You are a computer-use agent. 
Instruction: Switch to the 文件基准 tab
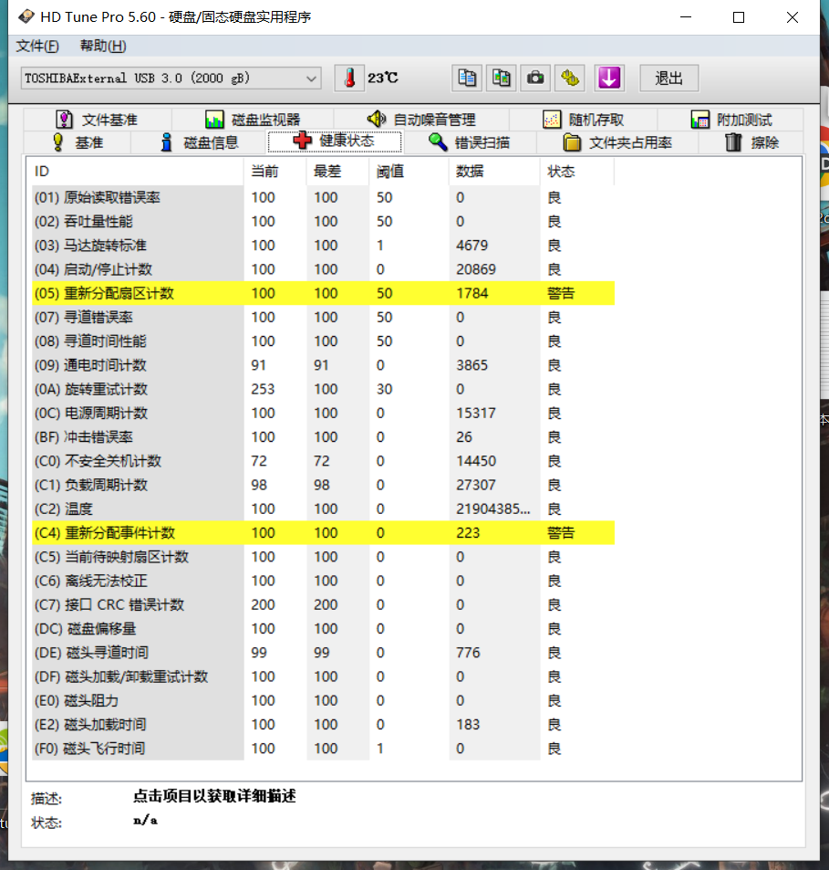(x=97, y=120)
